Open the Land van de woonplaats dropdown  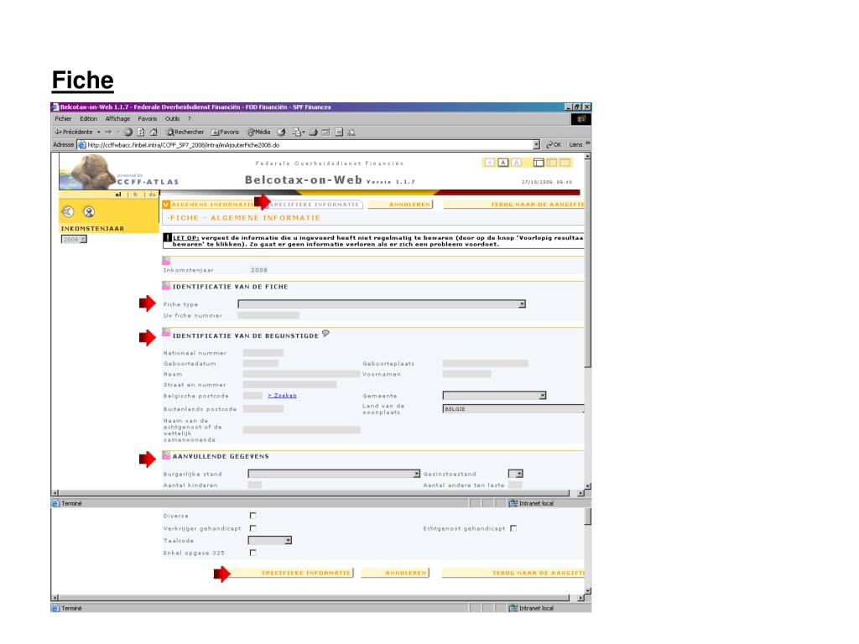[x=513, y=409]
